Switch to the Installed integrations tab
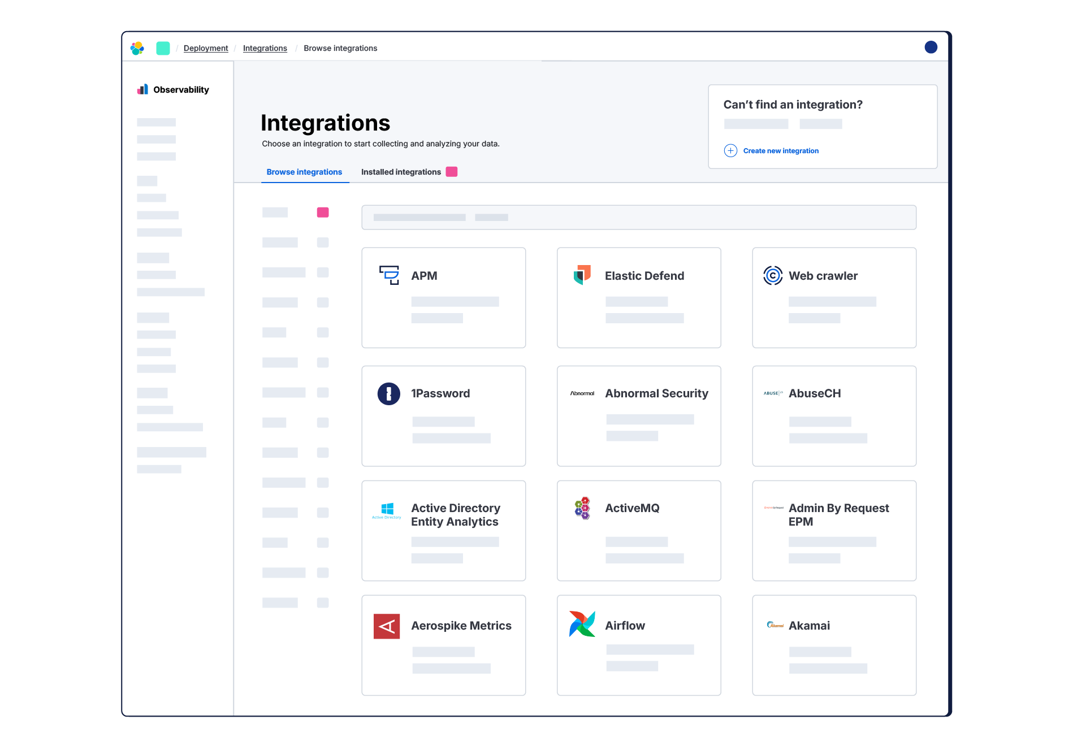 pyautogui.click(x=401, y=172)
